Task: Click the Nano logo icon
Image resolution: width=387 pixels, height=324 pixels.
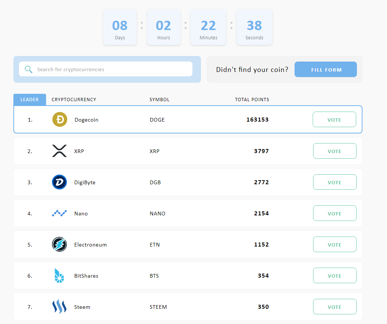Action: 59,213
